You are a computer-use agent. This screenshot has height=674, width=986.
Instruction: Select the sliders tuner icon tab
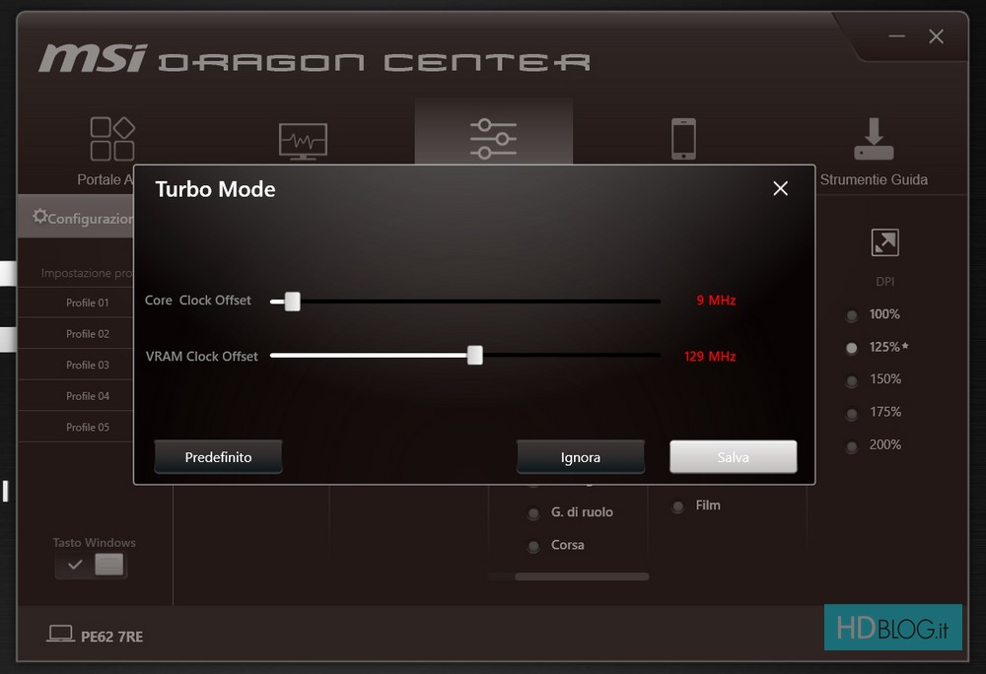coord(493,138)
